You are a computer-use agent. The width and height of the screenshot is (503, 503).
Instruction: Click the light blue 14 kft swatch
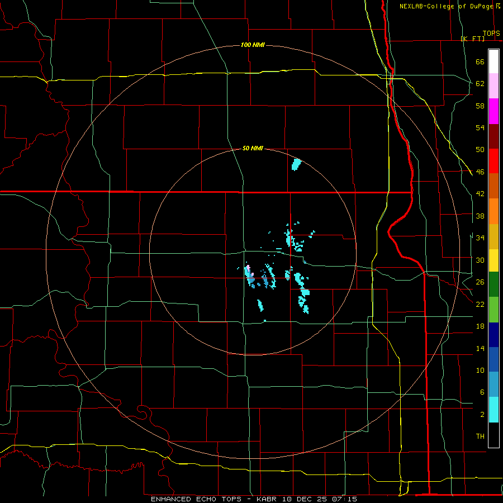click(493, 385)
